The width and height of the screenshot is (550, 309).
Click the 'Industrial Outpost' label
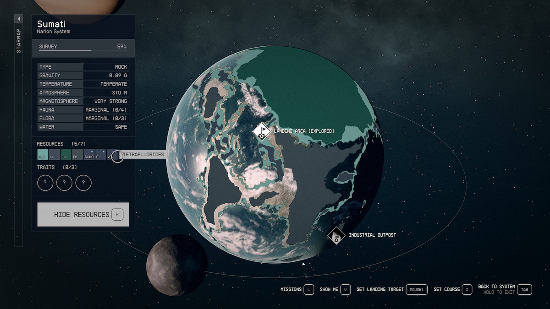pyautogui.click(x=372, y=235)
